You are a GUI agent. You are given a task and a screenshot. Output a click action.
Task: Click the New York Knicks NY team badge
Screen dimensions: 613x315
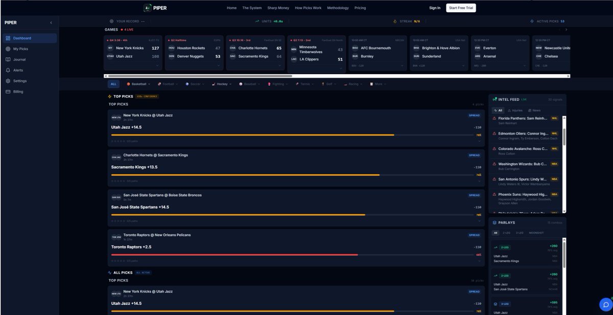(110, 48)
